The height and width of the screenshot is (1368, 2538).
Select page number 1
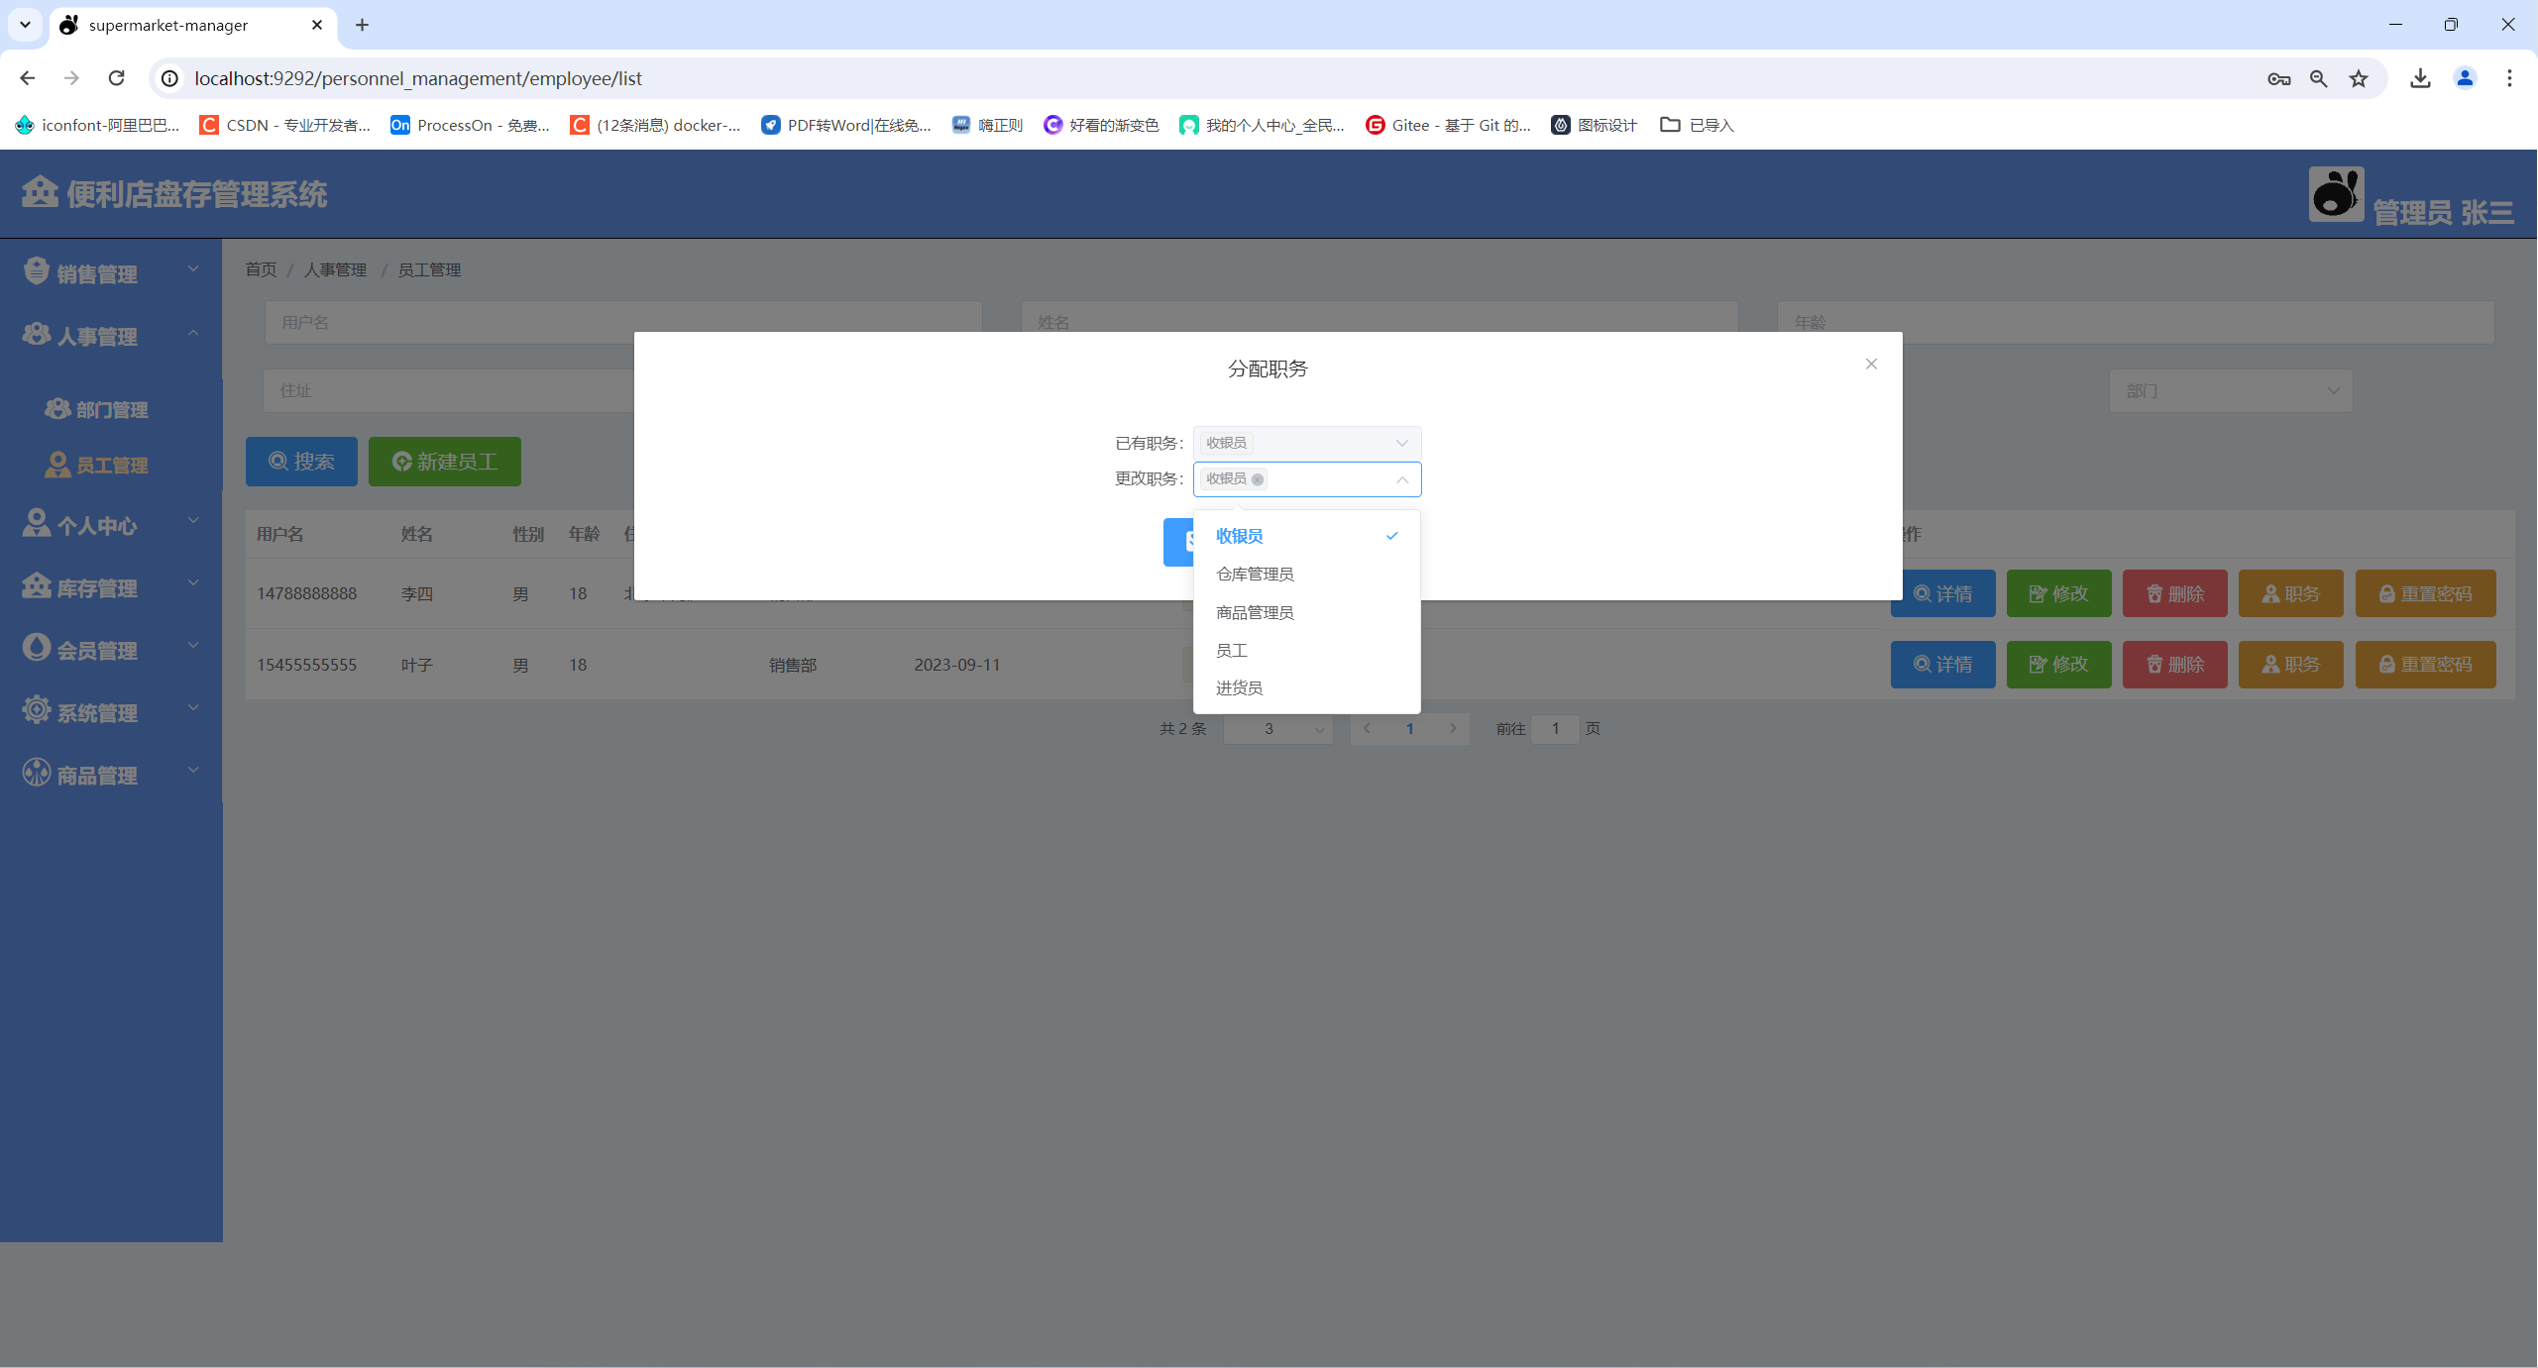coord(1410,728)
